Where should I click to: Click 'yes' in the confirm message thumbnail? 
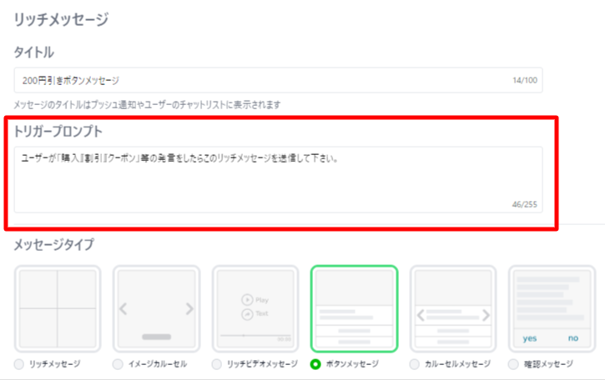530,338
